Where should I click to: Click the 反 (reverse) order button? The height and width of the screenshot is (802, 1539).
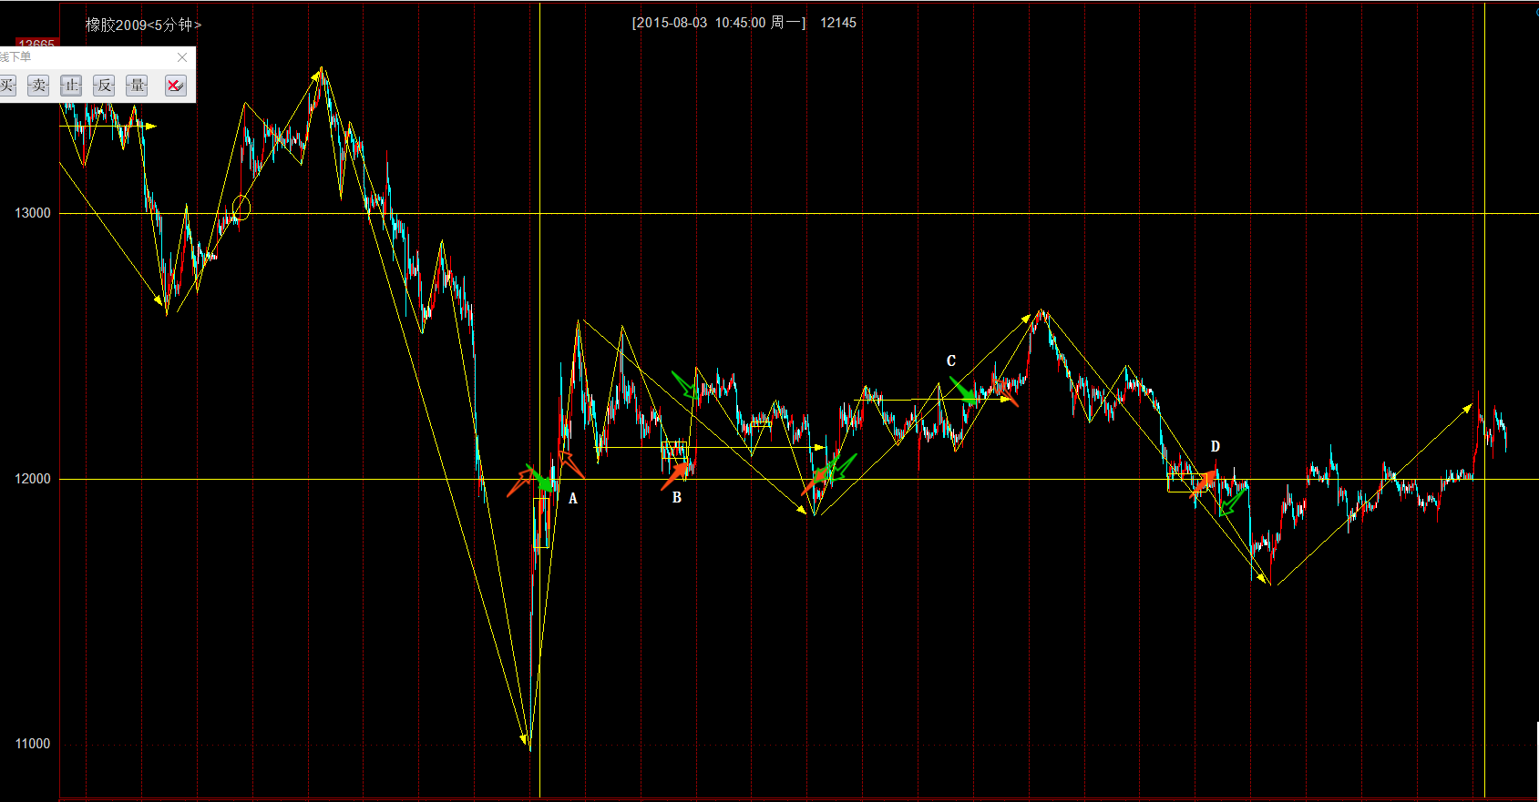tap(104, 86)
